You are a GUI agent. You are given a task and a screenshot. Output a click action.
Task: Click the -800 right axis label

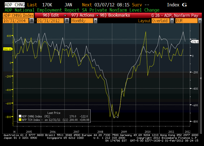[x=195, y=122]
